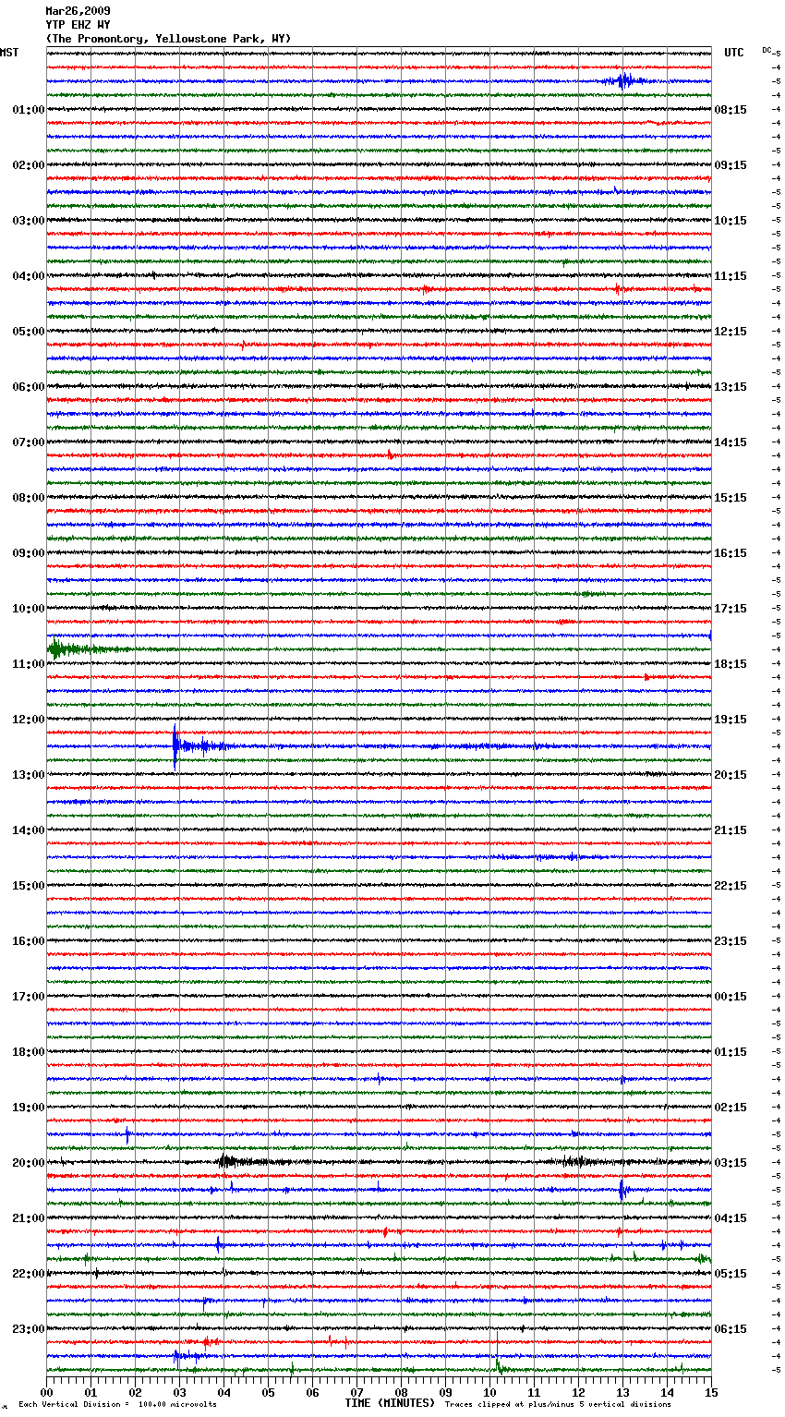
Task: Click the 06:15 UTC time label
Action: point(731,1329)
